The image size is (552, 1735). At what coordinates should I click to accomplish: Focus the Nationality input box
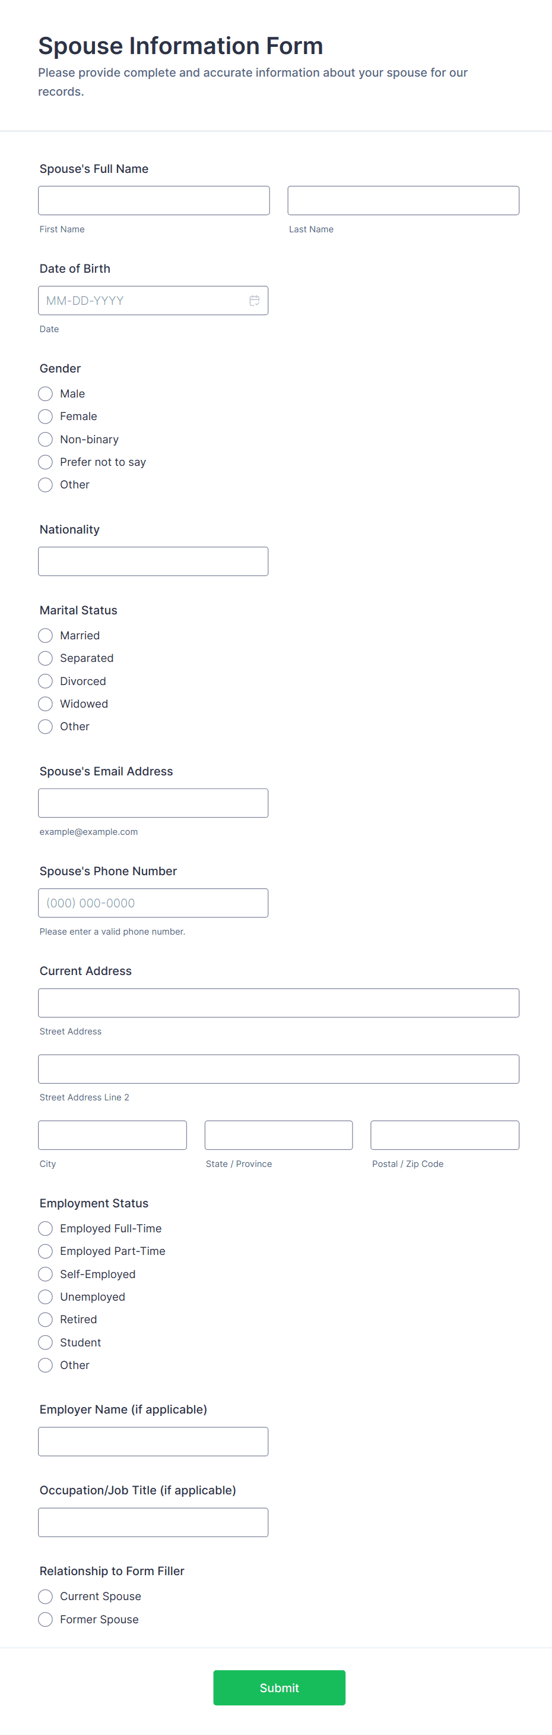[153, 561]
